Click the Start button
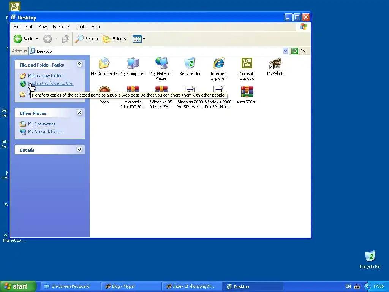The width and height of the screenshot is (389, 292). (x=18, y=287)
